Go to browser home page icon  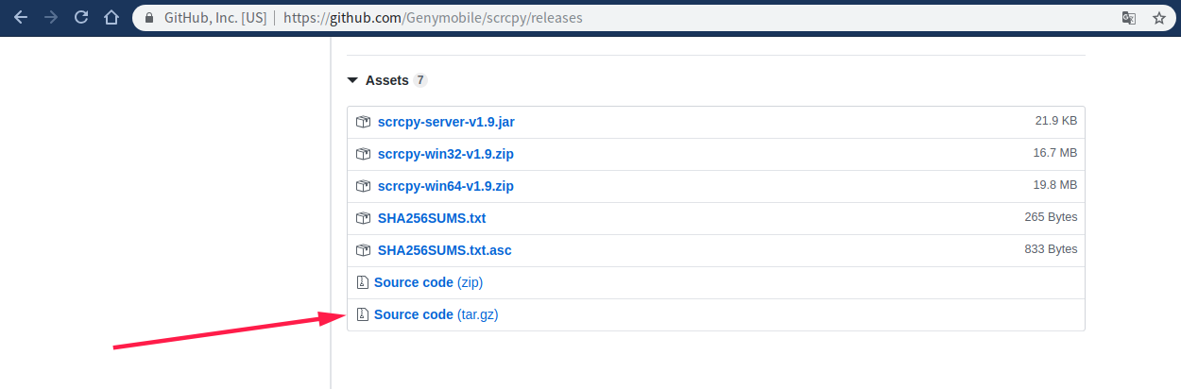(111, 18)
